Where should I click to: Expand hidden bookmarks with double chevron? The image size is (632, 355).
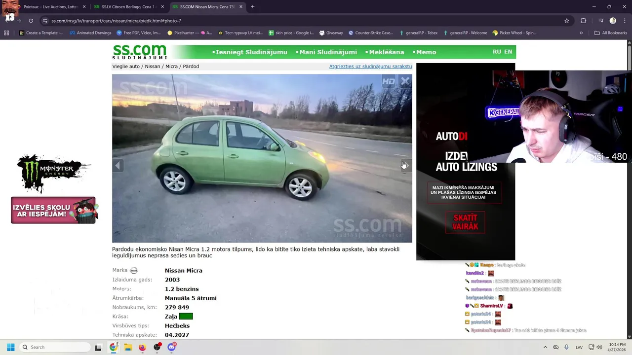pos(581,33)
